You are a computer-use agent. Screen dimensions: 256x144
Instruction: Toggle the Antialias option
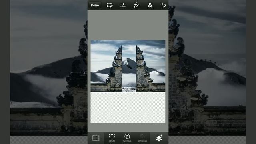pos(142,138)
